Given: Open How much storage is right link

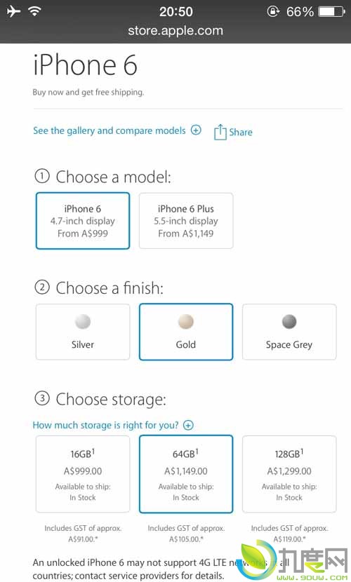Looking at the screenshot, I should click(x=105, y=425).
